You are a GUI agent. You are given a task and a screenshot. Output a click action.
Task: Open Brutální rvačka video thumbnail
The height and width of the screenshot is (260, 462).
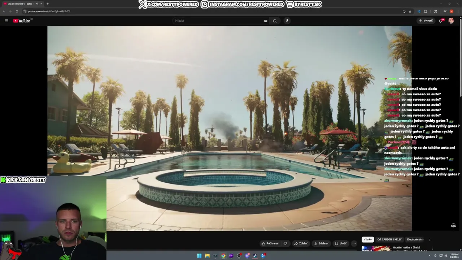(376, 248)
